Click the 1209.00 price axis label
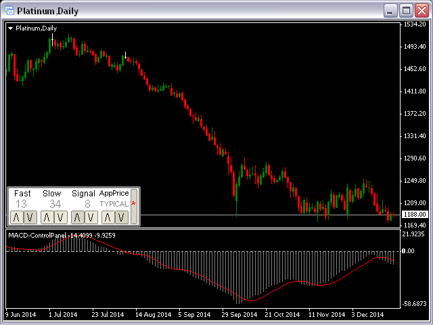433x325 pixels. click(x=415, y=203)
